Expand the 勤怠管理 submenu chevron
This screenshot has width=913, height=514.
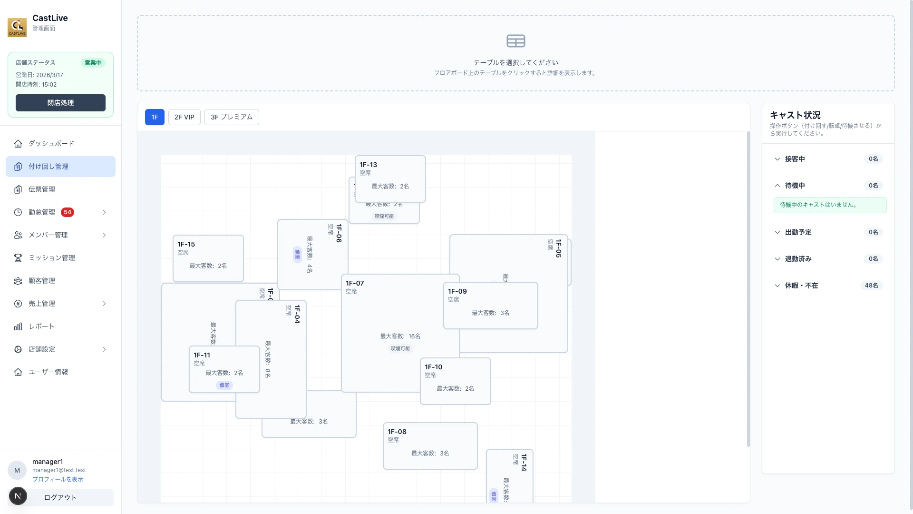point(104,212)
